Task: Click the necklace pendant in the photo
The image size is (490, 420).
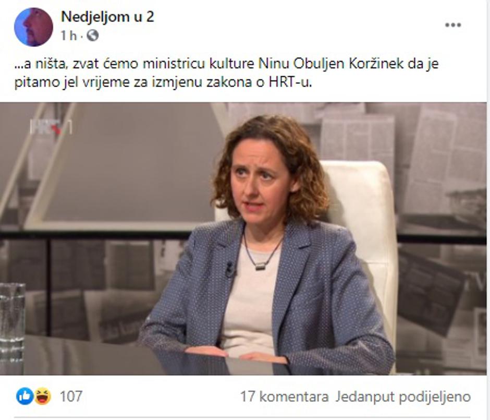Action: pos(260,267)
